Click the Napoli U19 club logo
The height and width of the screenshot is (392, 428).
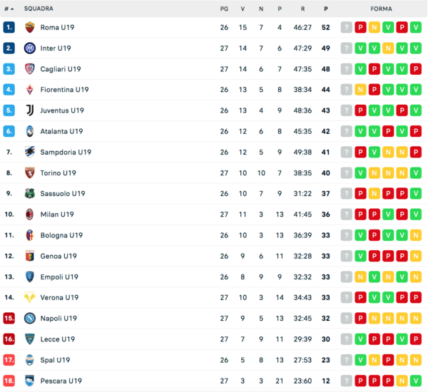30,319
